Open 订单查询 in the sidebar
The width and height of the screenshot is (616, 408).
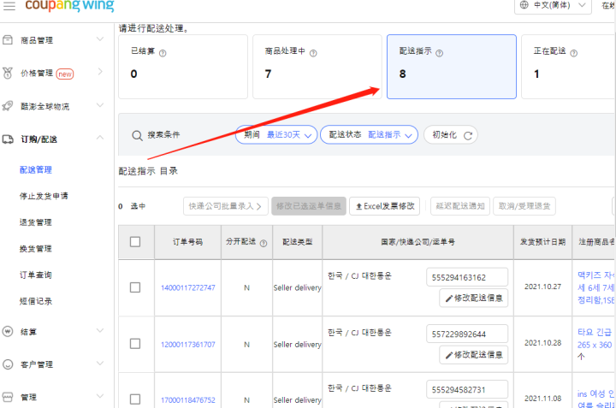(x=36, y=275)
